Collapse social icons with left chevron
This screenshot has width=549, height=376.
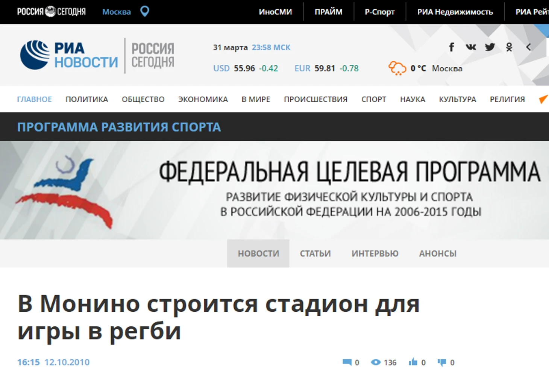528,47
